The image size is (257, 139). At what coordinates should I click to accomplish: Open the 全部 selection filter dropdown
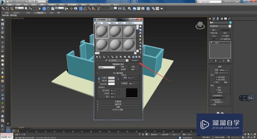19,8
